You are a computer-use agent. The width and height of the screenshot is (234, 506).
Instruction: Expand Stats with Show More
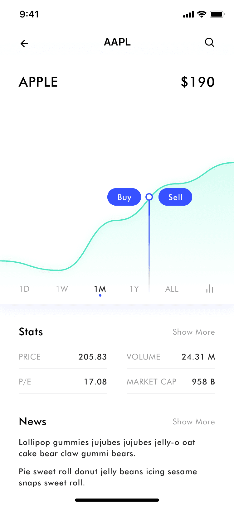point(194,332)
